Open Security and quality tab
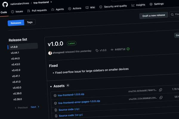 (113, 6)
